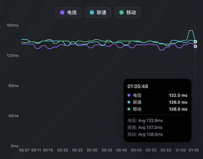Select the 00:07 time axis label
Viewport: 203px width, 159px height.
point(24,150)
